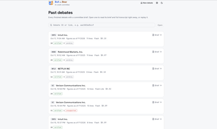Click the document icon on Netflix Brief
This screenshot has height=129, width=217.
click(x=153, y=69)
